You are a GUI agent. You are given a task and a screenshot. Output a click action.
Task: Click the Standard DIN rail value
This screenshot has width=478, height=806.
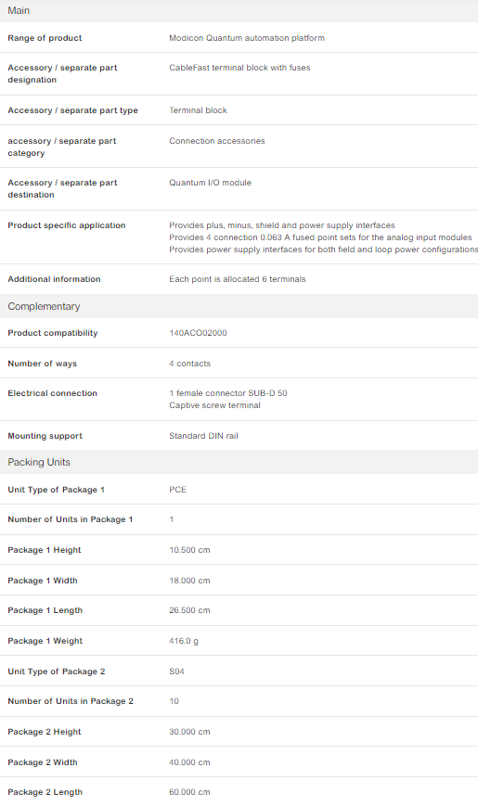click(203, 436)
